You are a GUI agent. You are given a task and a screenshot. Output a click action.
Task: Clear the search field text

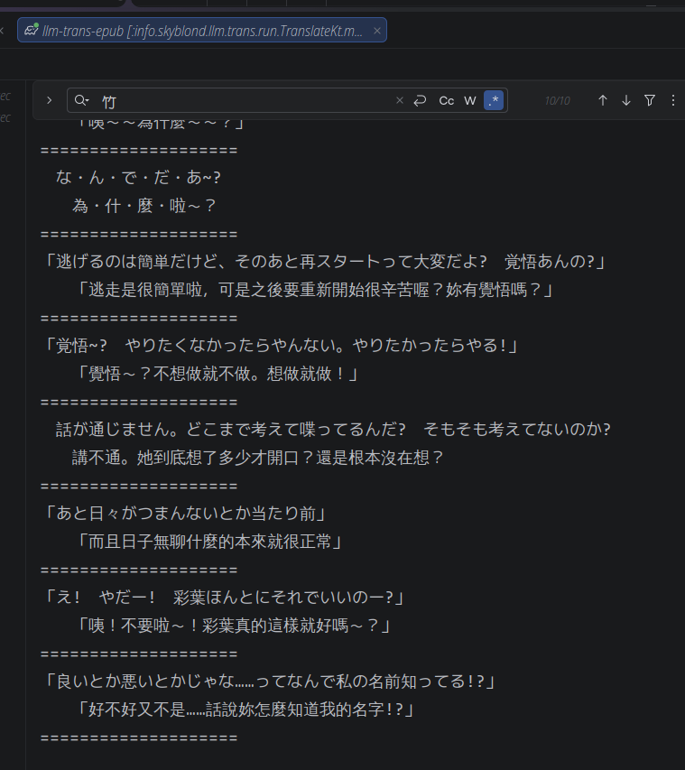point(400,101)
